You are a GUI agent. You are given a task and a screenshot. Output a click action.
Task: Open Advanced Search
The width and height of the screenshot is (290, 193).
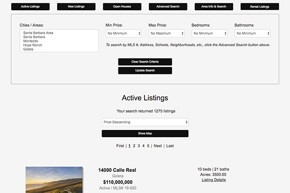(168, 7)
